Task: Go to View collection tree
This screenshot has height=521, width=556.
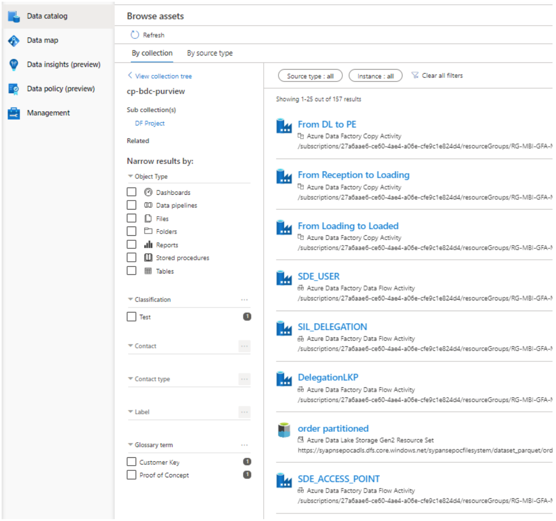Action: (163, 76)
